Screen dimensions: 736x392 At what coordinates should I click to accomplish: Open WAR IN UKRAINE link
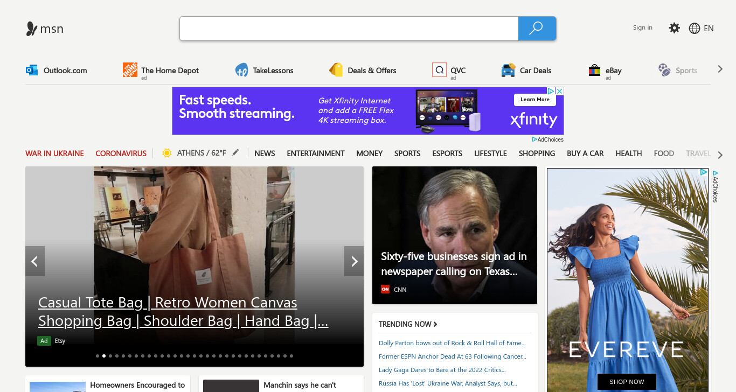point(54,153)
